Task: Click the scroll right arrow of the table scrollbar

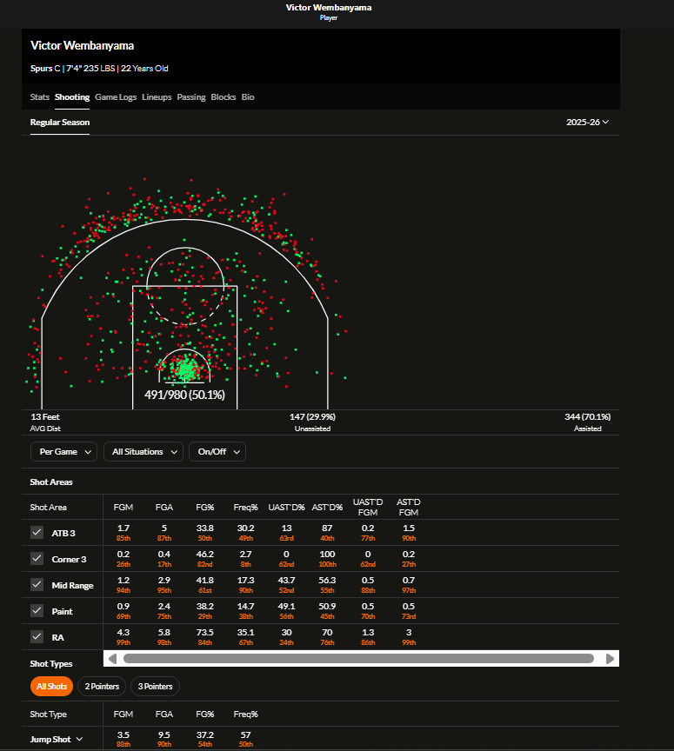Action: tap(611, 659)
